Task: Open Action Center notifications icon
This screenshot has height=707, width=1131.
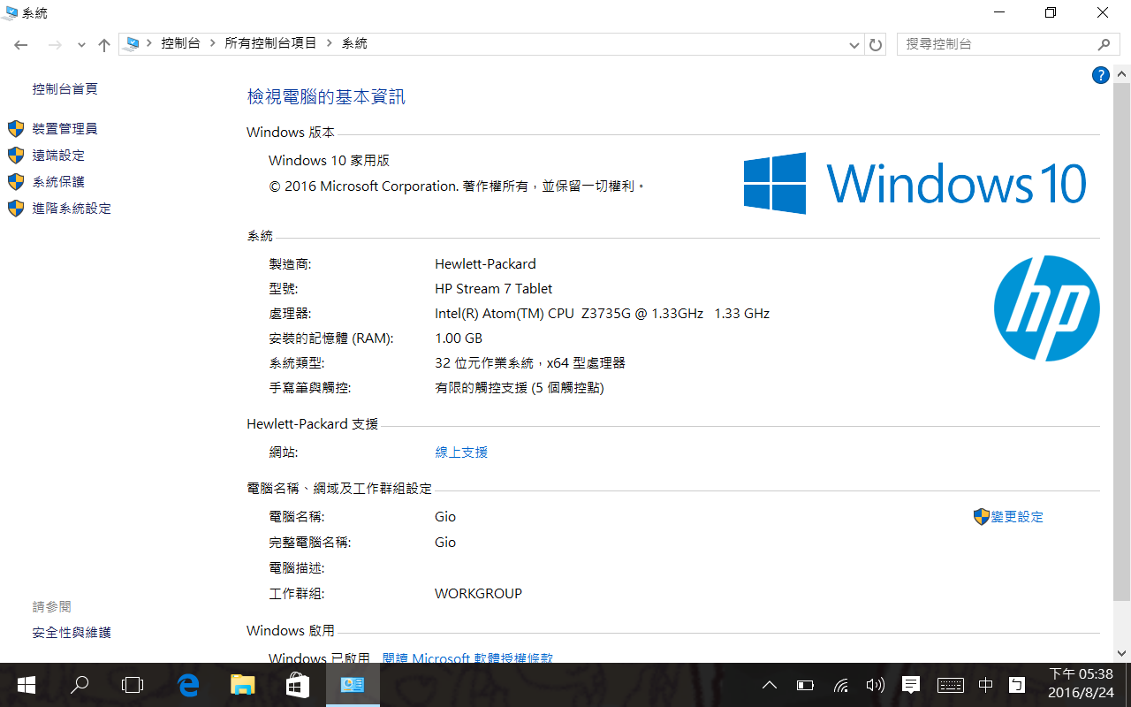Action: [x=911, y=685]
